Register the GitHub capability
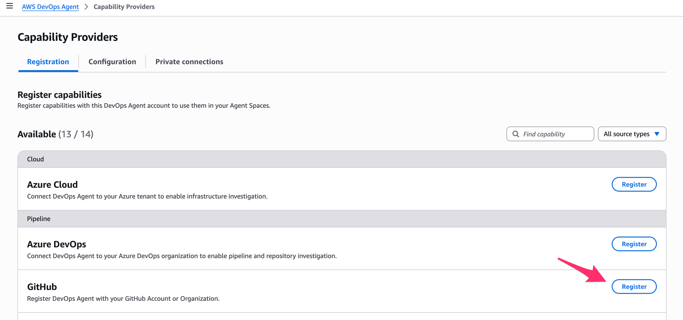This screenshot has width=683, height=320. point(634,287)
